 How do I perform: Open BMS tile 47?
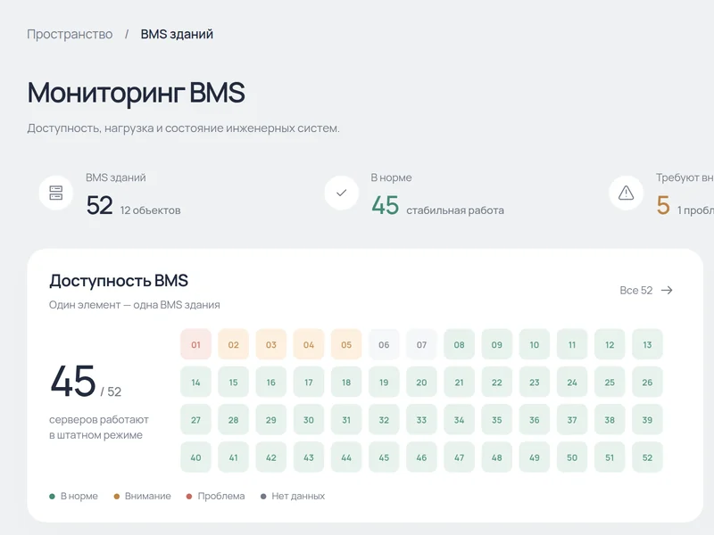point(459,457)
